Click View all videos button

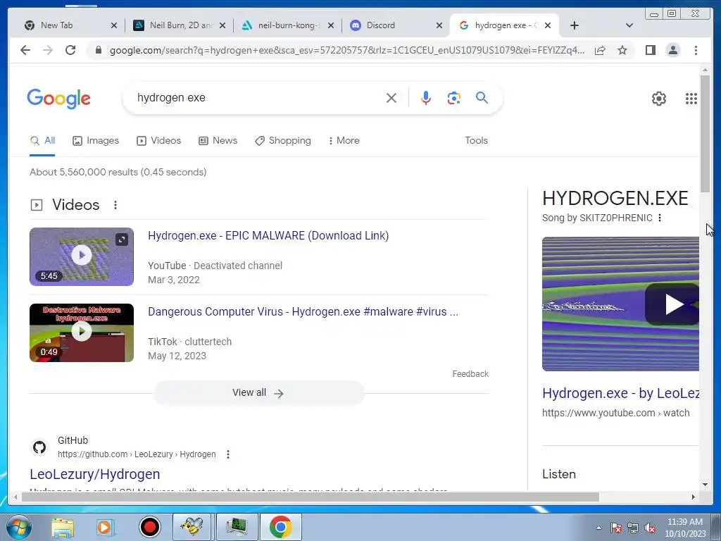point(258,393)
